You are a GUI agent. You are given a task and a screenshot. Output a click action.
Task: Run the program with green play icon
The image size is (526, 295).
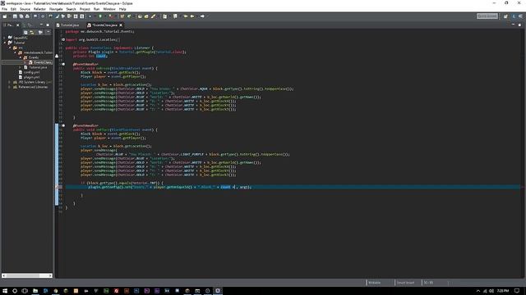[100, 16]
